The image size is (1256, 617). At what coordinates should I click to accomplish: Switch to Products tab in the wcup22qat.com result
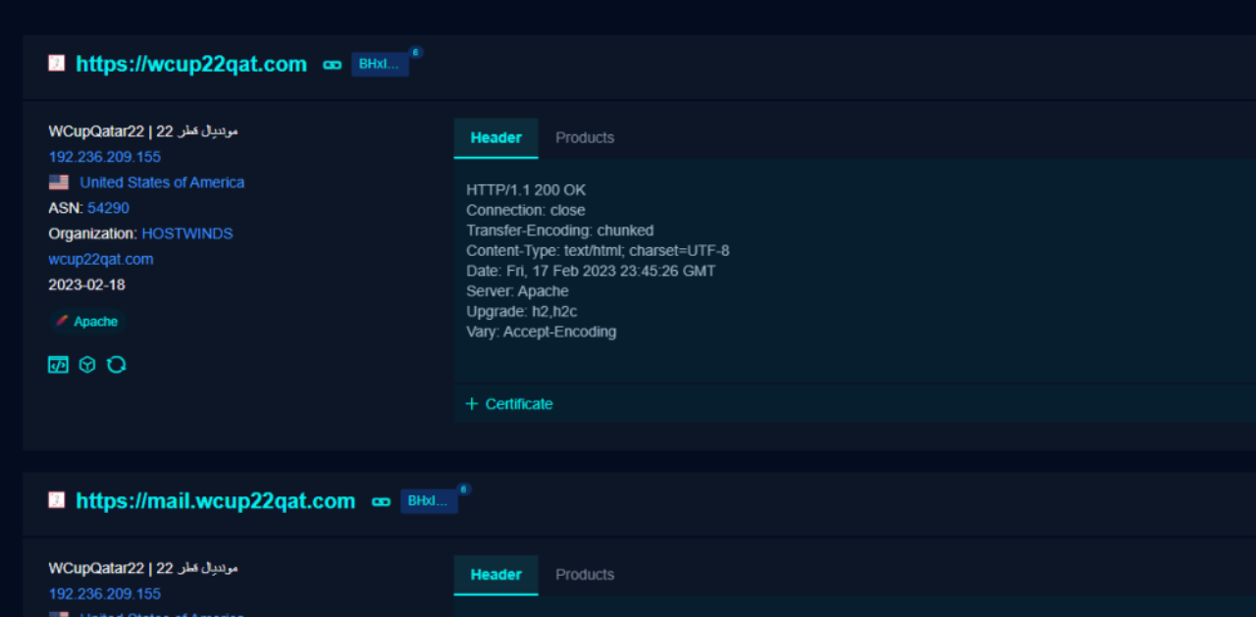[585, 138]
